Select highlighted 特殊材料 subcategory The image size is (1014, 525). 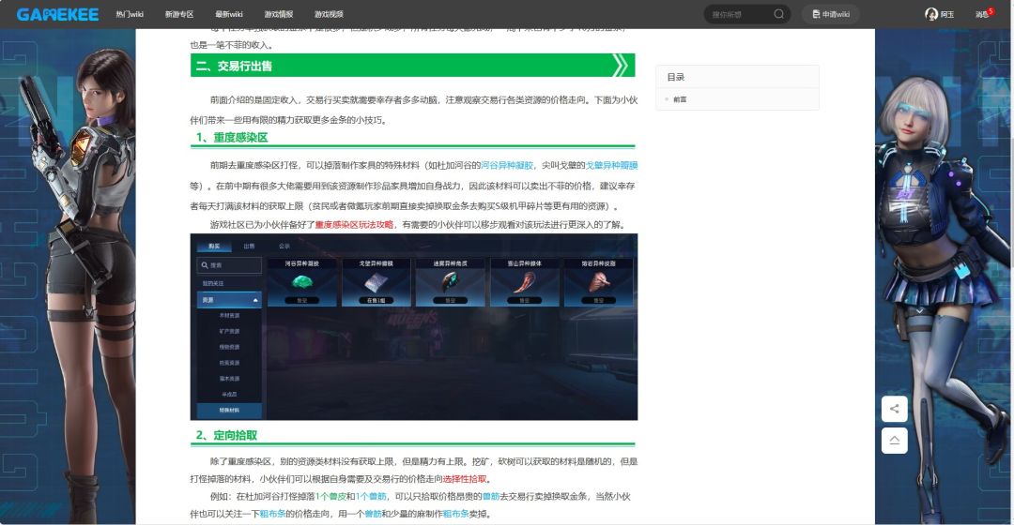coord(230,410)
